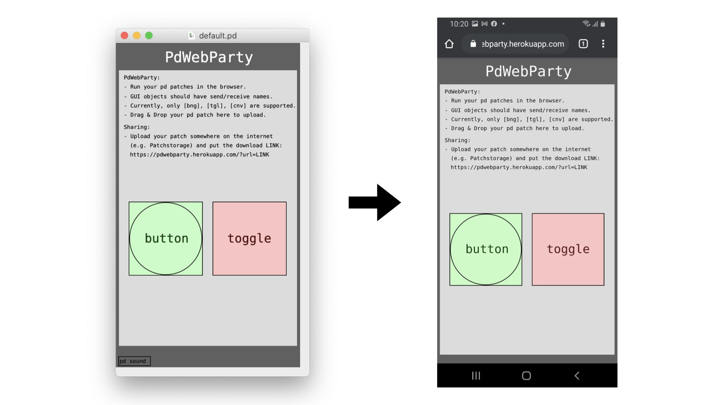Viewport: 721px width, 405px height.
Task: Click the button GUI object on mobile
Action: [x=486, y=249]
